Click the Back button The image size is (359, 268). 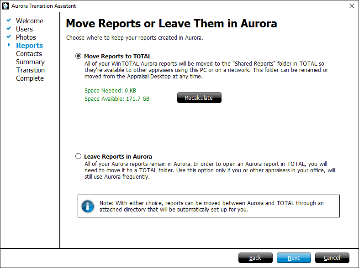click(x=255, y=258)
